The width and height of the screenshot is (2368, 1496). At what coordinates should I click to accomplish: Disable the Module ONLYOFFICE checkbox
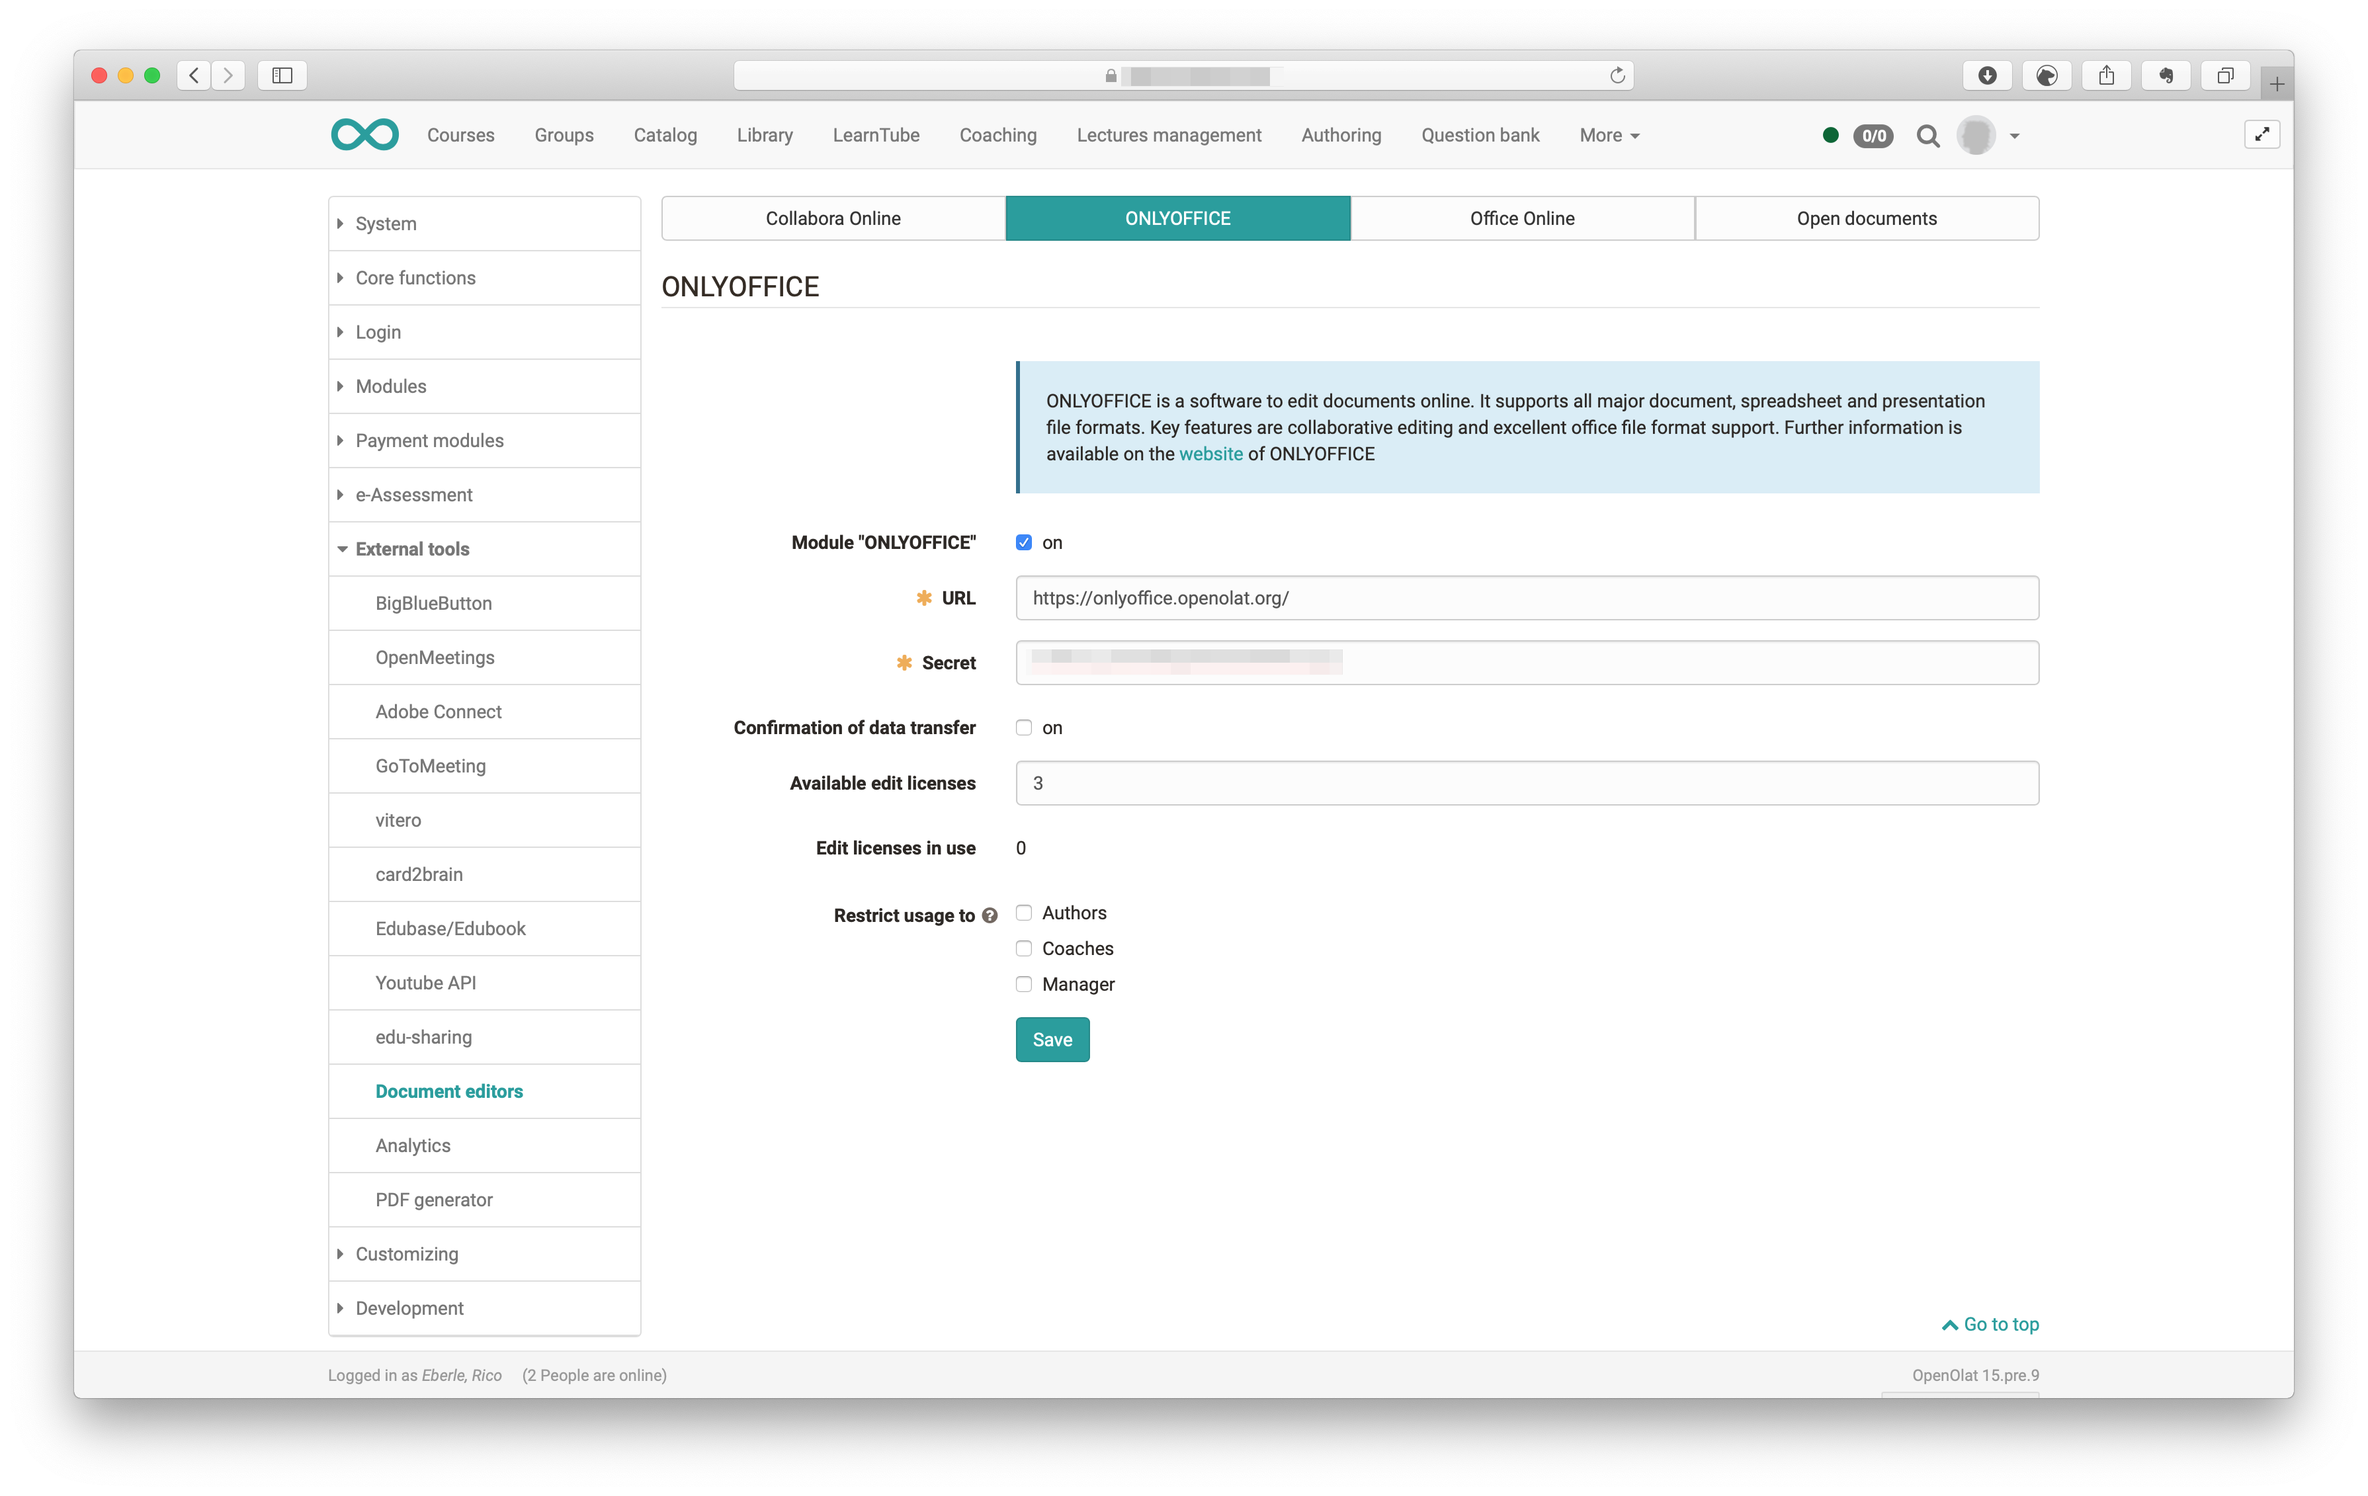click(x=1024, y=542)
